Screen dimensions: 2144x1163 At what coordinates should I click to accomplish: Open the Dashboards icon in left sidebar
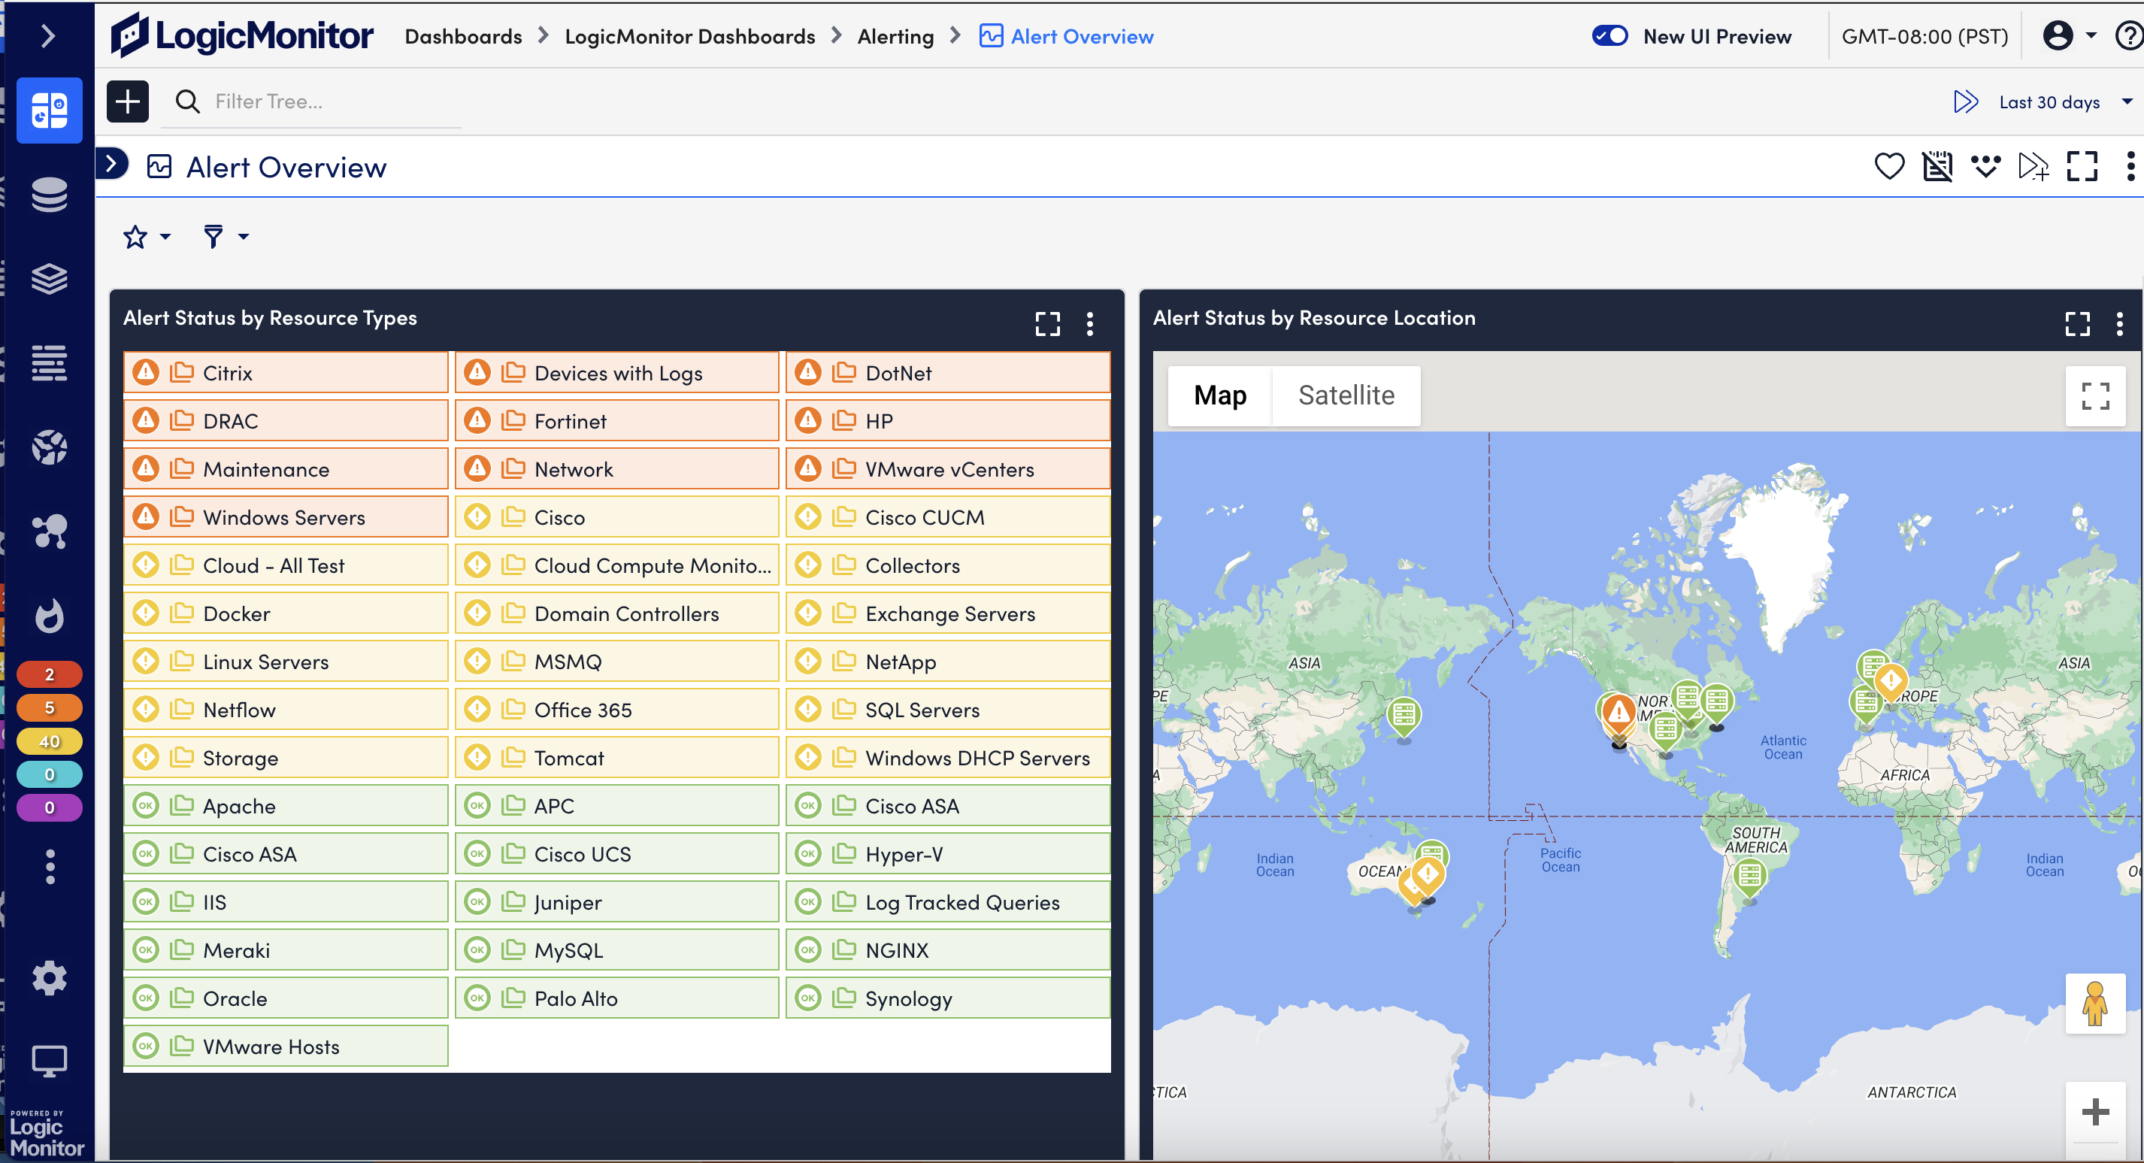(49, 110)
